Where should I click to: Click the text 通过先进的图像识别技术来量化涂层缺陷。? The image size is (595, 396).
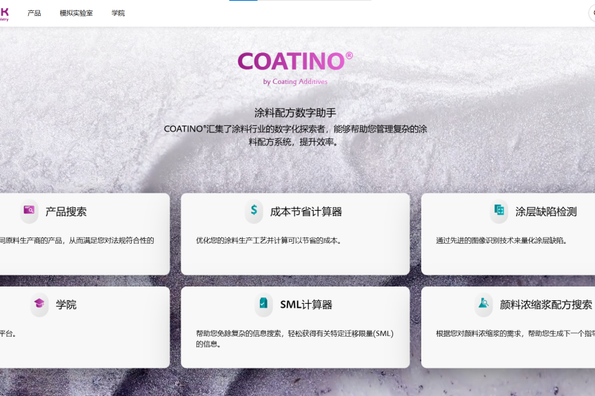click(502, 240)
